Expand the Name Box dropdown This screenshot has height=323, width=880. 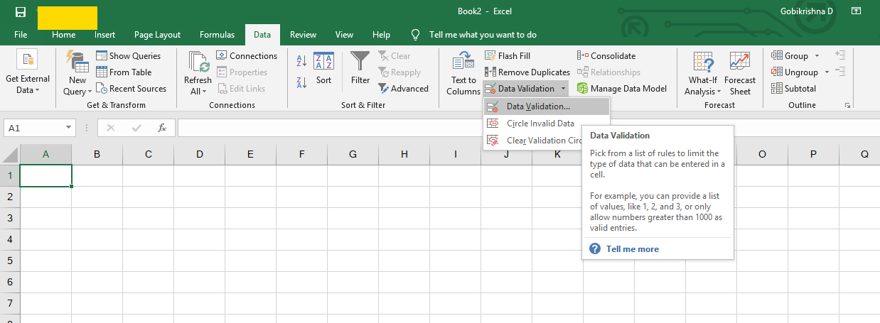pos(69,128)
